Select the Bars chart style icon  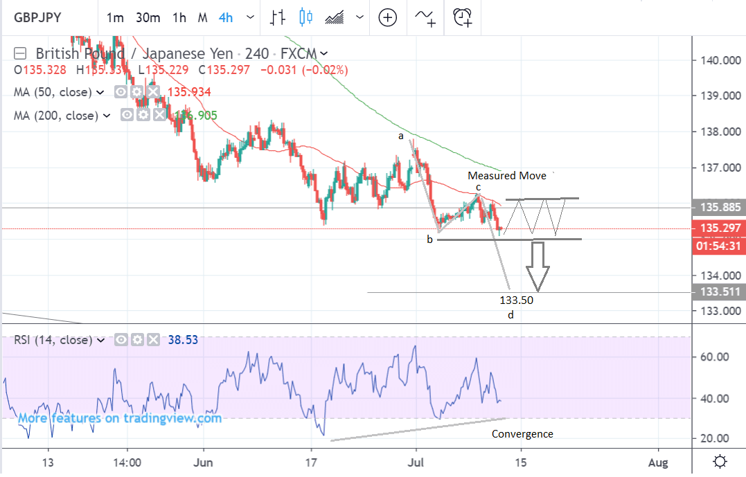point(278,17)
